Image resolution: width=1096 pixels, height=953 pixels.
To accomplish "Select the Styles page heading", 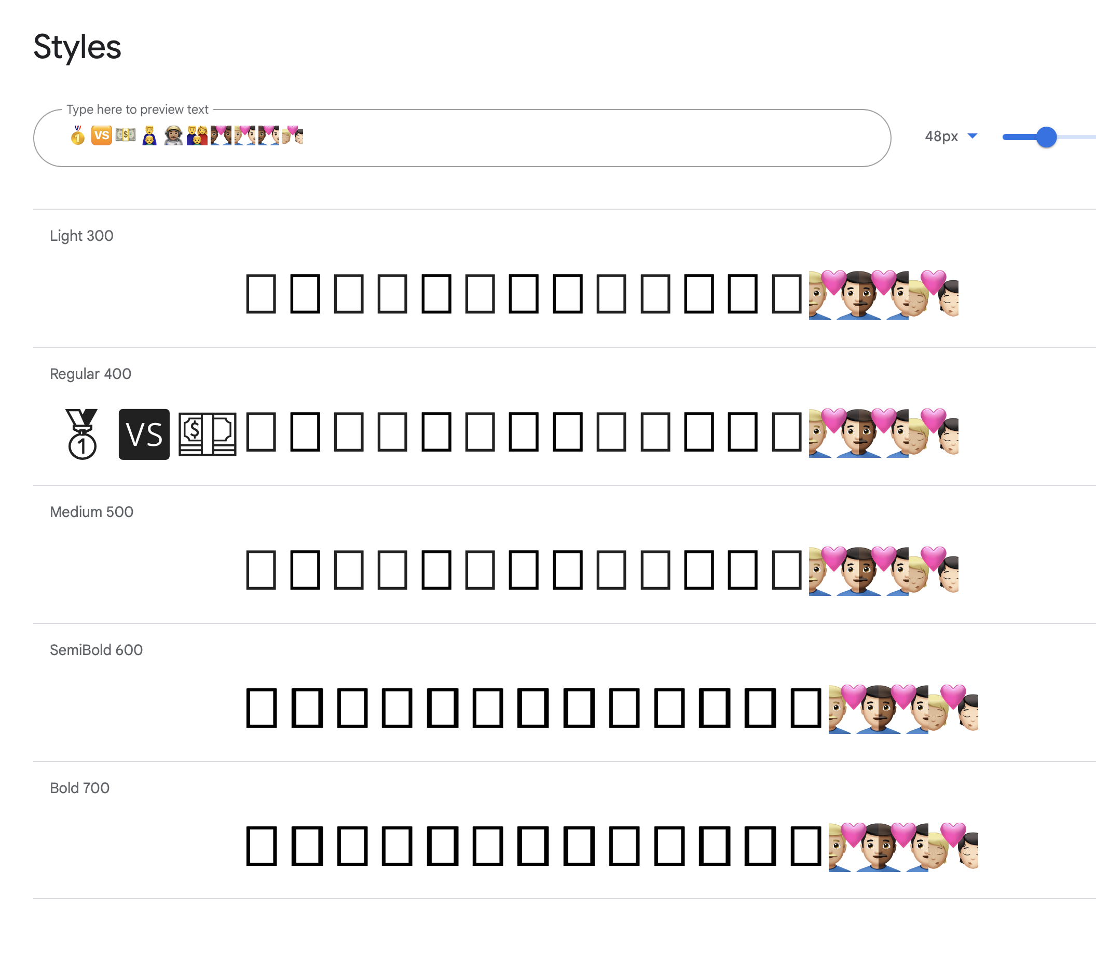I will [x=77, y=47].
